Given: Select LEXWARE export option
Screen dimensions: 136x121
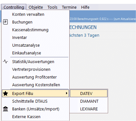Looking at the screenshot, I should [89, 109].
